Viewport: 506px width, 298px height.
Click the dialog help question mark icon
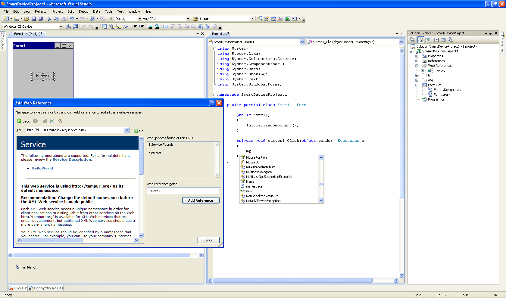[212, 103]
